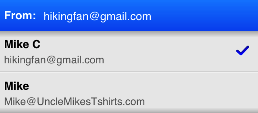Click the divider between the two accounts
The width and height of the screenshot is (258, 113).
pyautogui.click(x=129, y=72)
